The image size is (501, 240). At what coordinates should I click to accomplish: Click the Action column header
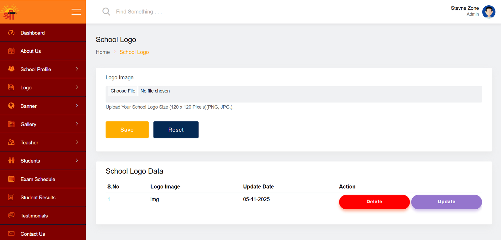tap(347, 186)
